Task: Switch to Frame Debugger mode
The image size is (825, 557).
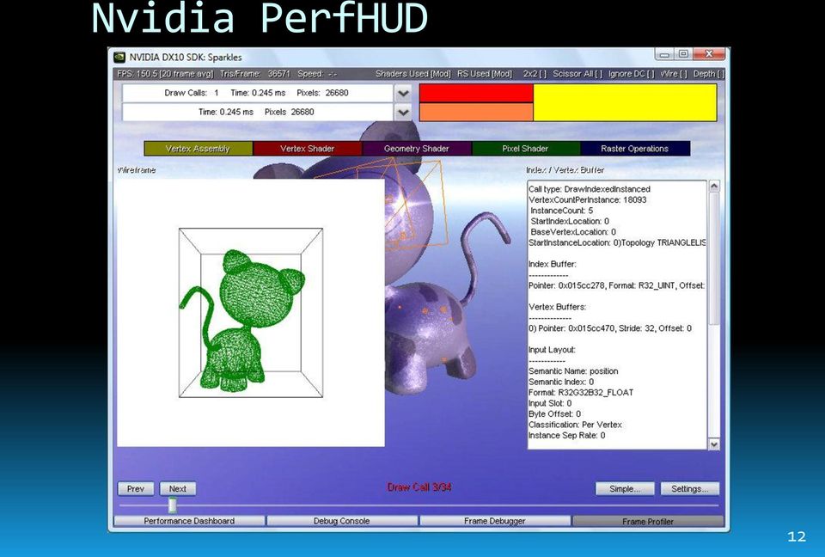Action: coord(495,521)
